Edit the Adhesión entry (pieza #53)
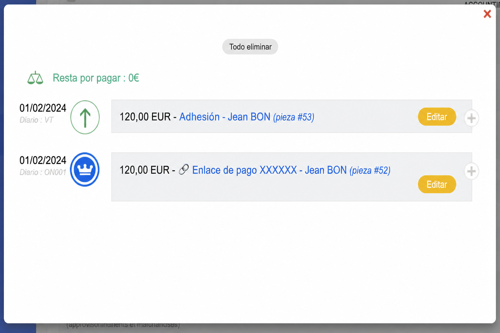Image resolution: width=500 pixels, height=333 pixels. 437,117
